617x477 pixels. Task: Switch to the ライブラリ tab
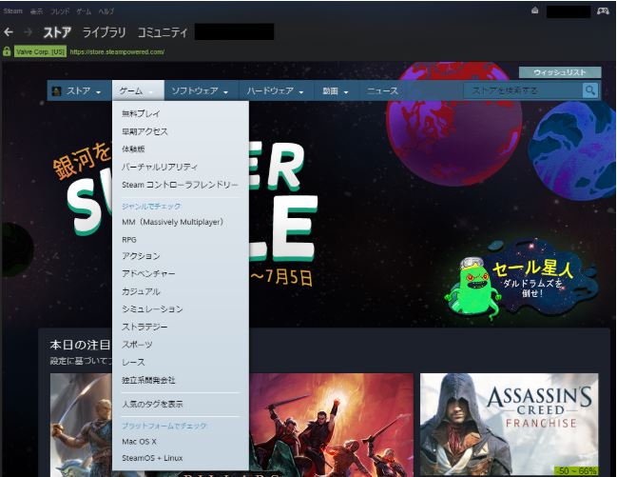pos(104,32)
